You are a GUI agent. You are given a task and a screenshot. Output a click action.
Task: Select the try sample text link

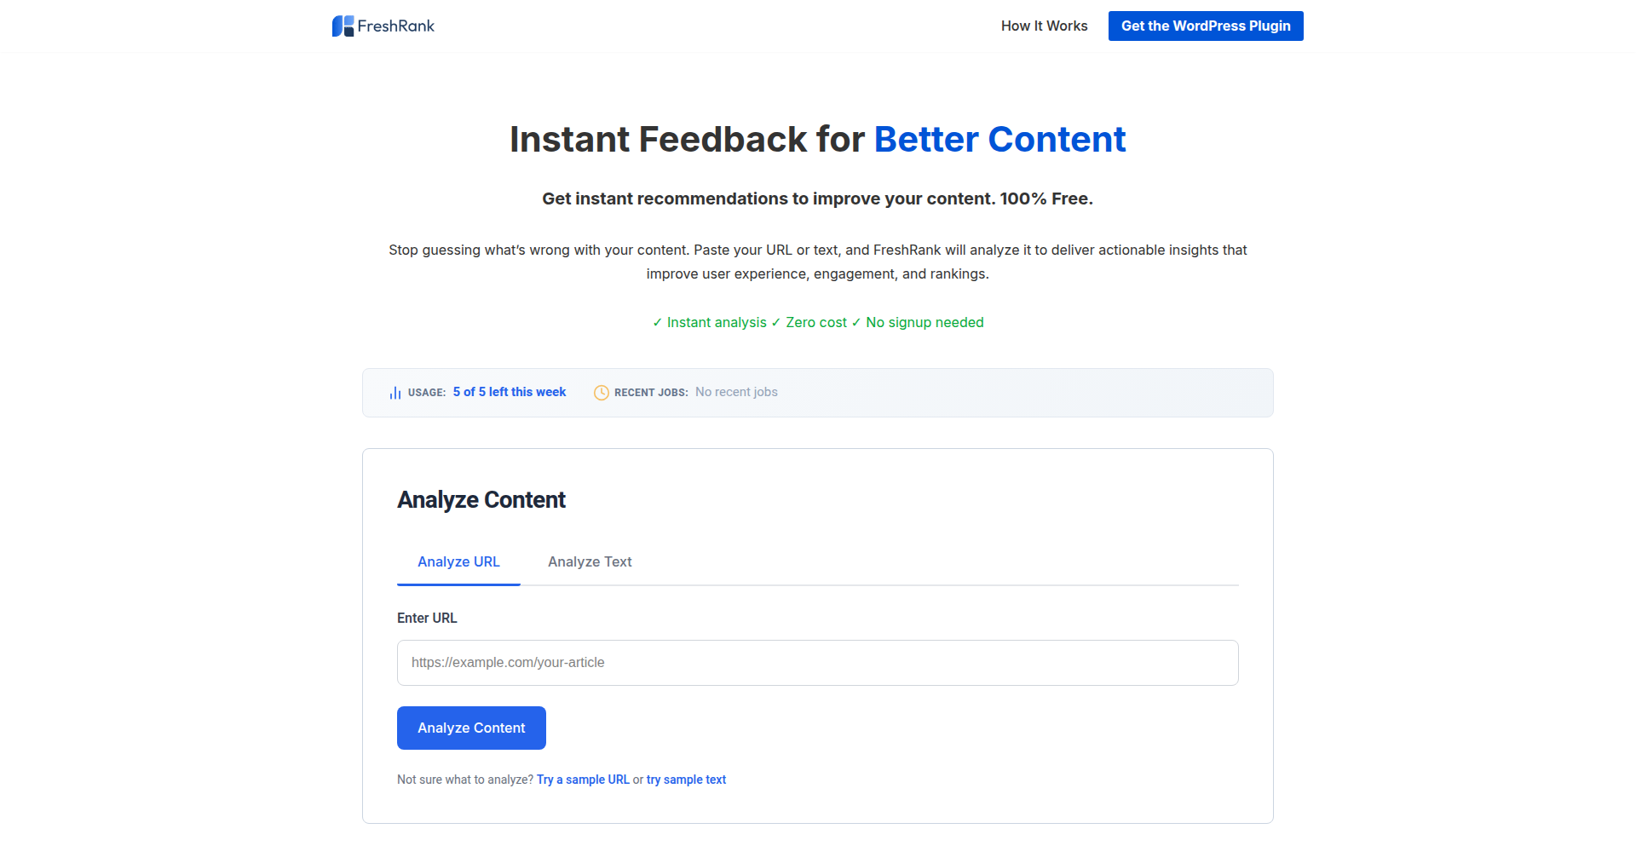tap(686, 780)
